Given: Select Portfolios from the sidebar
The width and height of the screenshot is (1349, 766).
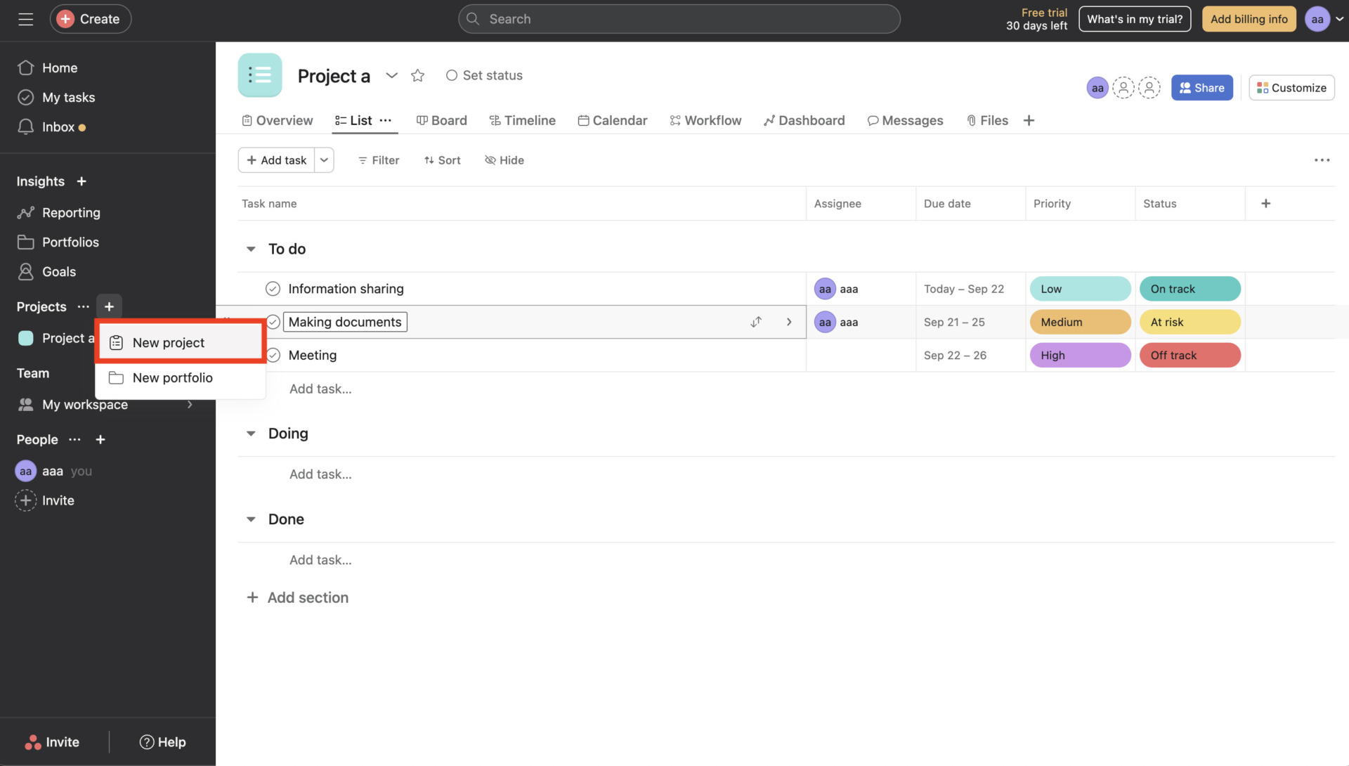Looking at the screenshot, I should click(70, 242).
